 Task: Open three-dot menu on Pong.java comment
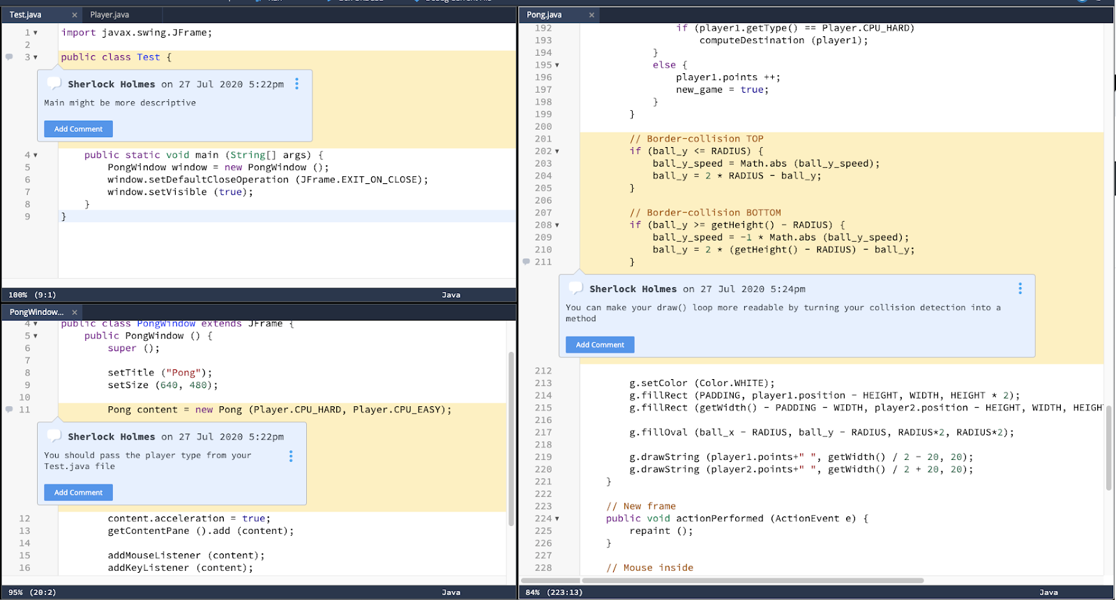tap(1020, 289)
